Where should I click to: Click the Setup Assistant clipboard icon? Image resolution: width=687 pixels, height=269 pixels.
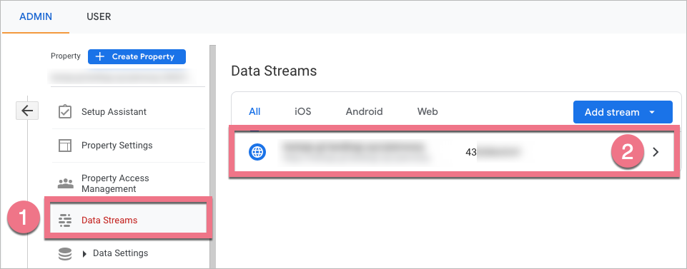(65, 111)
